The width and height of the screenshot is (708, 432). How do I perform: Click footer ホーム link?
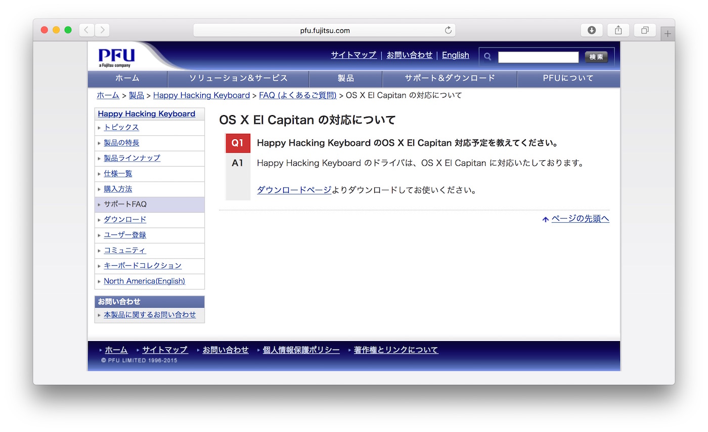click(116, 350)
